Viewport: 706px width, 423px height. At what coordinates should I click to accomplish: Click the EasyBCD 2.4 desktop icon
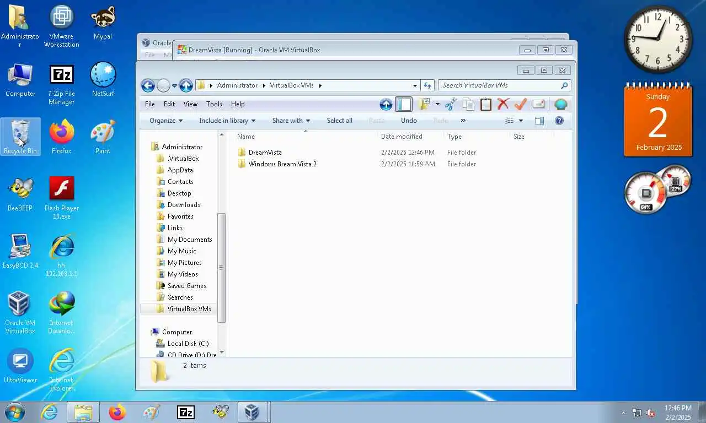click(x=20, y=252)
